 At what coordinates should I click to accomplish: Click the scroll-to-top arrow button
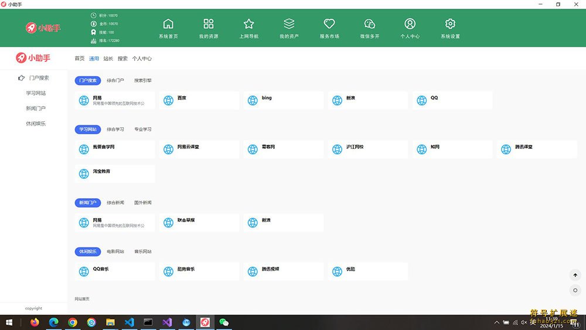click(575, 275)
